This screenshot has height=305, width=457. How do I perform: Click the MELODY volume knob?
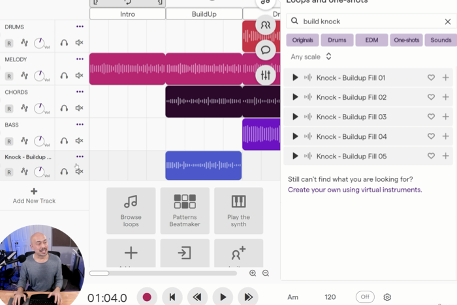click(x=39, y=76)
